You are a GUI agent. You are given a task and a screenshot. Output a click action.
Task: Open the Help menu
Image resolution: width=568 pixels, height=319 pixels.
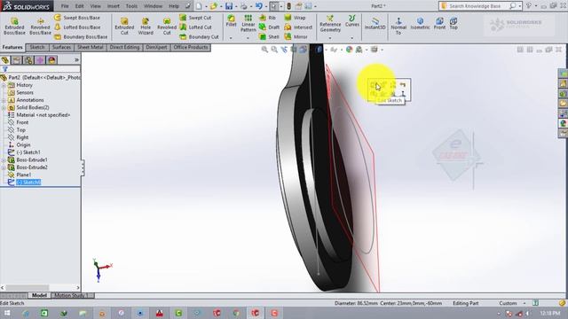(x=174, y=6)
